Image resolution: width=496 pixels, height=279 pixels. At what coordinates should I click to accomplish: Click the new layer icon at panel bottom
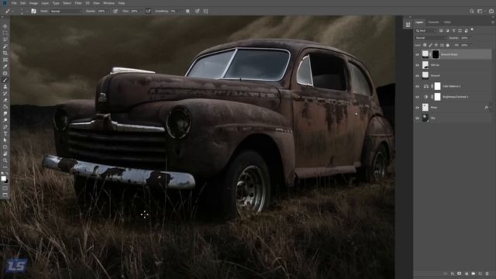point(480,274)
